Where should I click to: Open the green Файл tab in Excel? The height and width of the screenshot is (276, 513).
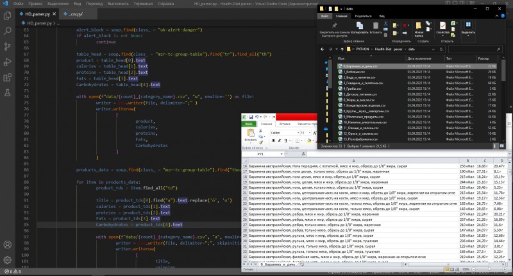point(249,124)
